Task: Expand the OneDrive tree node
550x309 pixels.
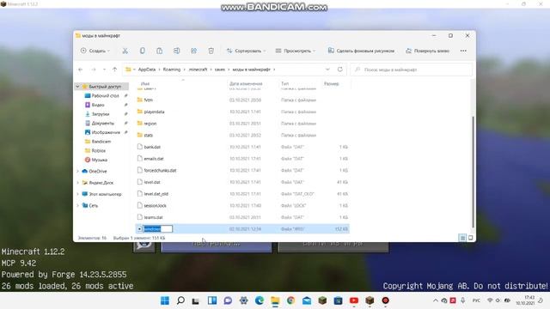Action: tap(77, 171)
